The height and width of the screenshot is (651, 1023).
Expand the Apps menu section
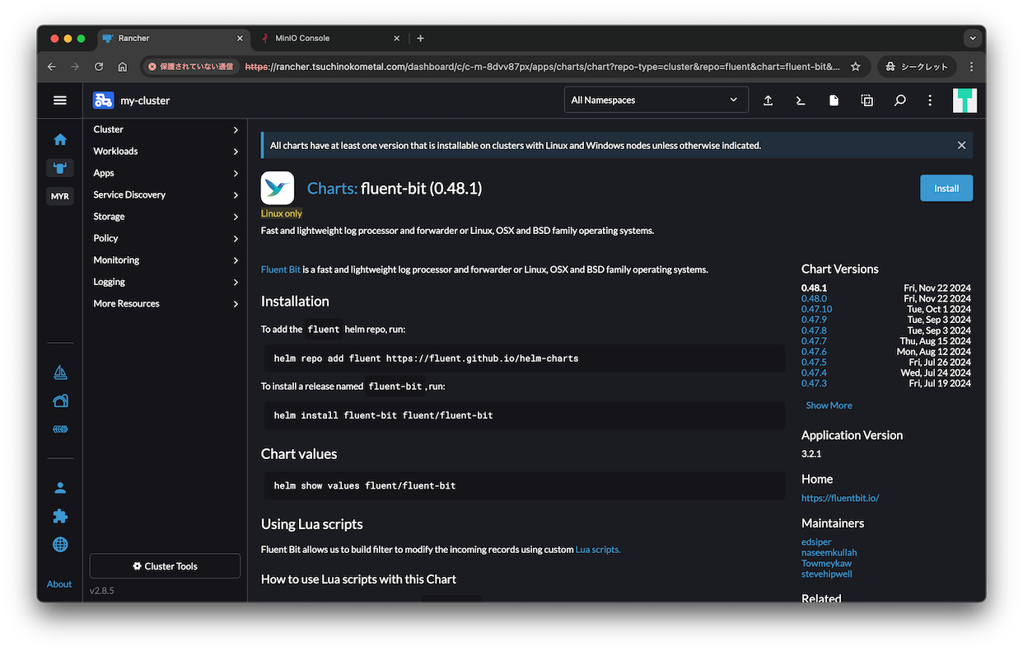tap(166, 173)
